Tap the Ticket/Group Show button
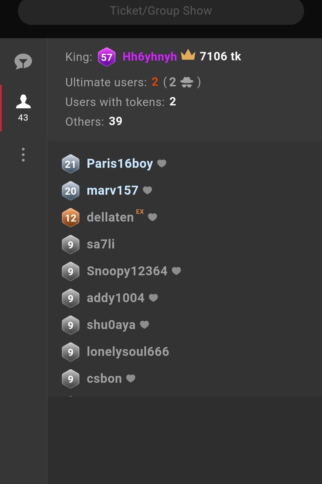Viewport: 322px width, 484px height. point(161,11)
